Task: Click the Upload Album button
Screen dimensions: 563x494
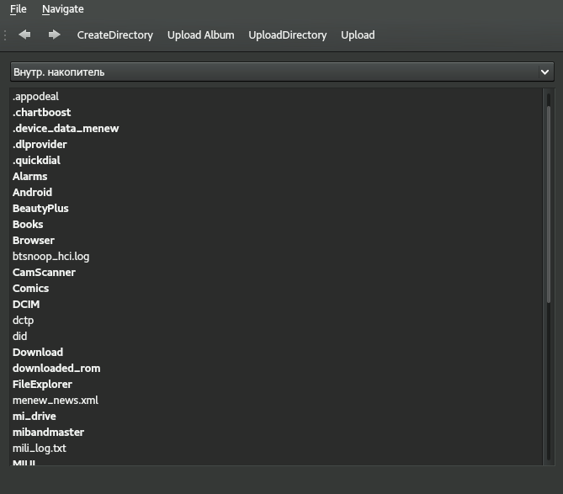Action: coord(200,35)
